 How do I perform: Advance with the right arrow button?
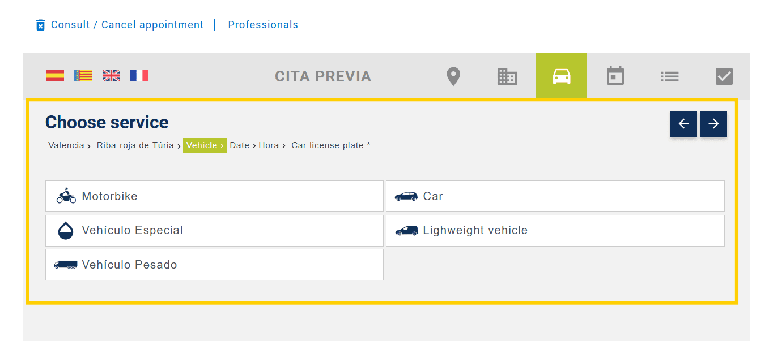pyautogui.click(x=713, y=124)
